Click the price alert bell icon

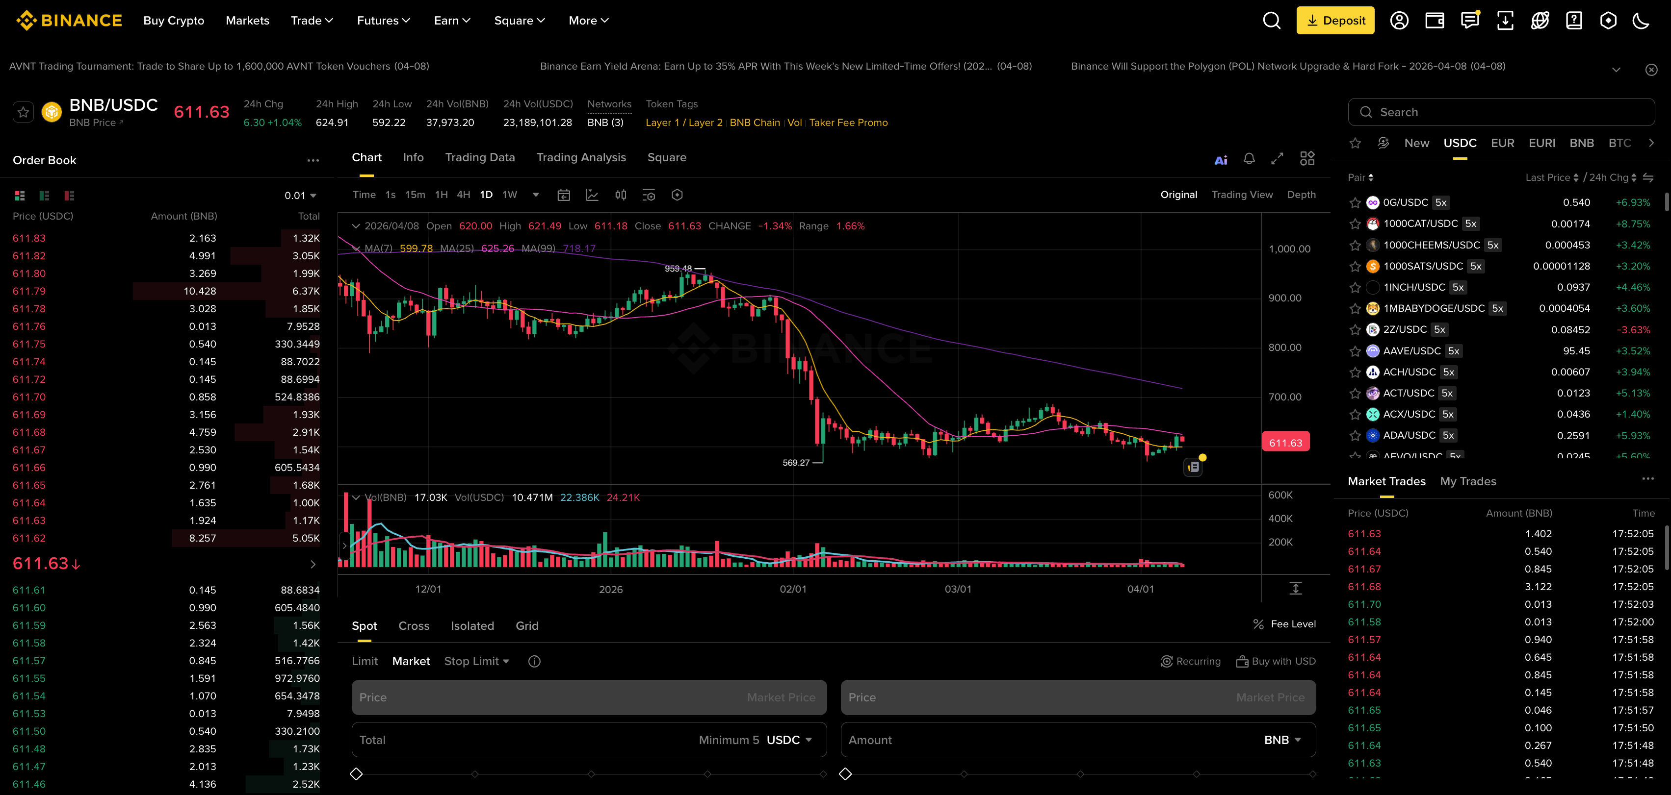(x=1249, y=159)
